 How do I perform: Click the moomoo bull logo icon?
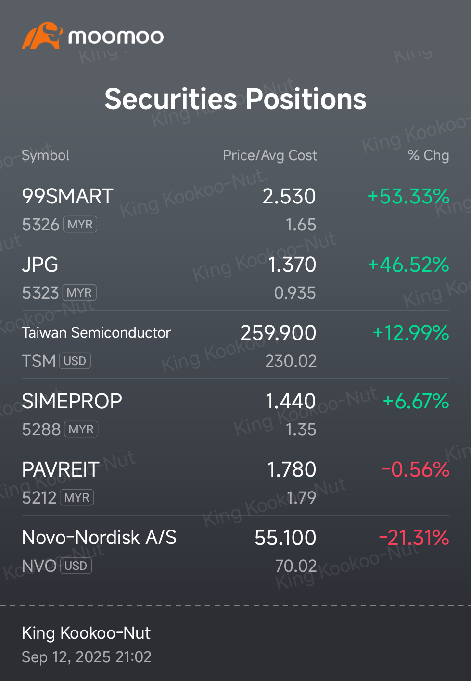[x=42, y=36]
